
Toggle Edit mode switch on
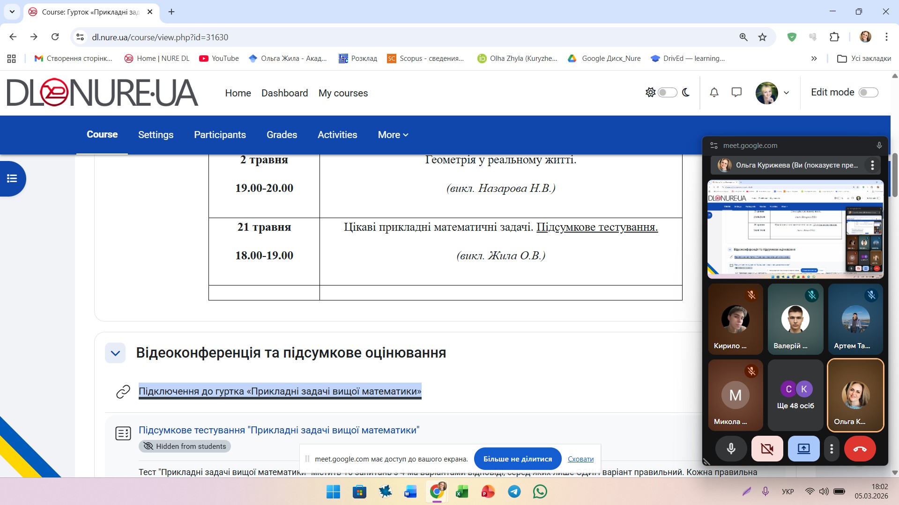pyautogui.click(x=868, y=93)
